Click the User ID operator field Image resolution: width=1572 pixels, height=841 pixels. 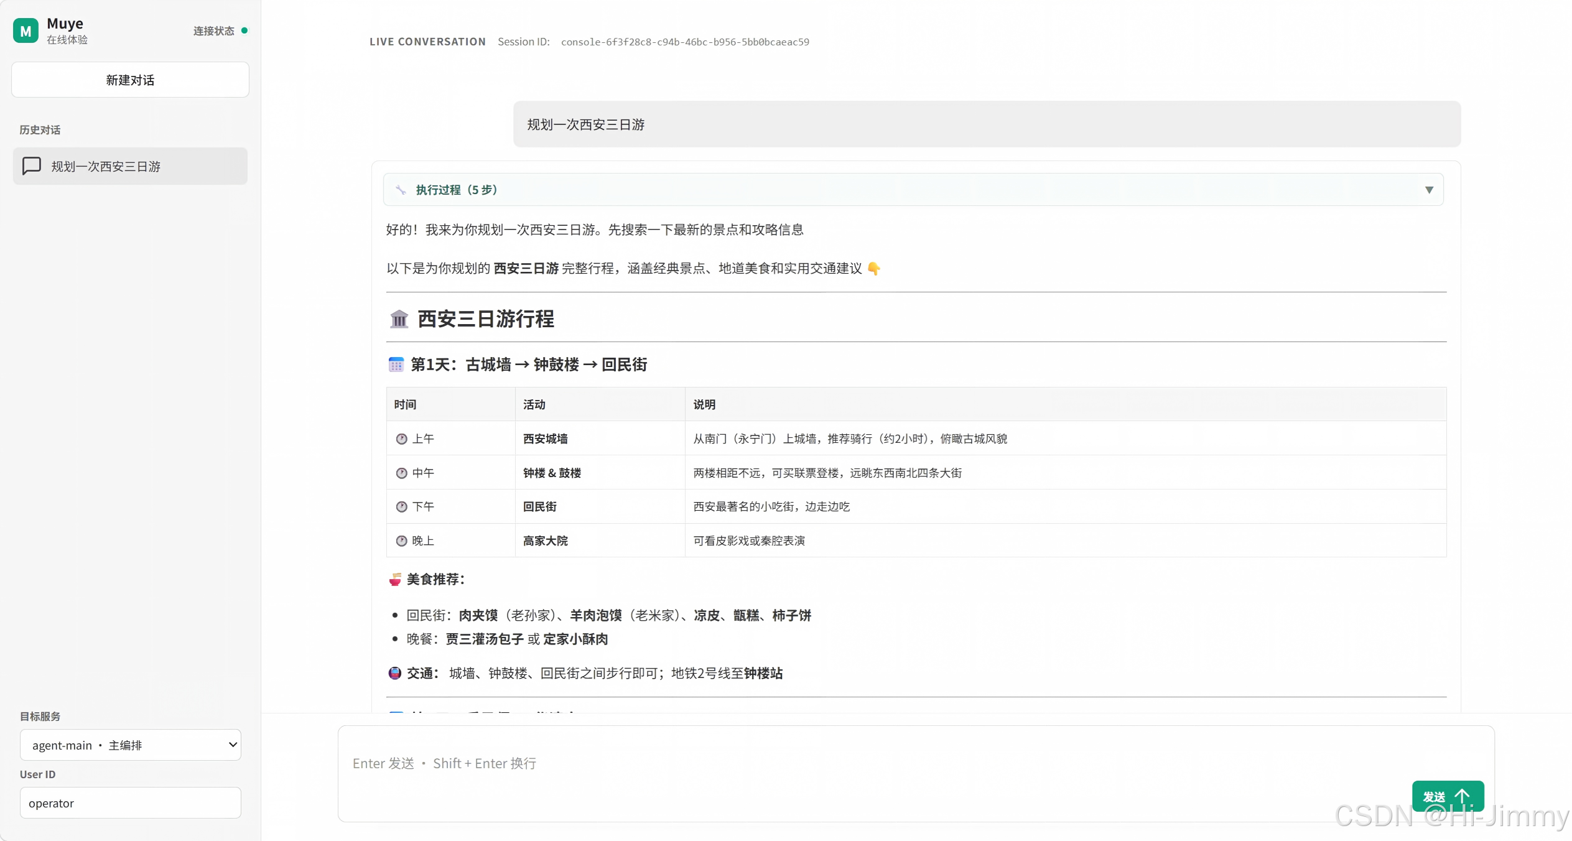131,802
